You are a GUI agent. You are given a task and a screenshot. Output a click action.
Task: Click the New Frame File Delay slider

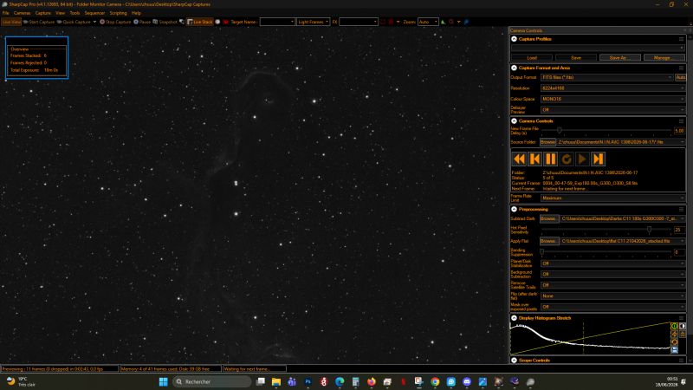click(x=606, y=131)
